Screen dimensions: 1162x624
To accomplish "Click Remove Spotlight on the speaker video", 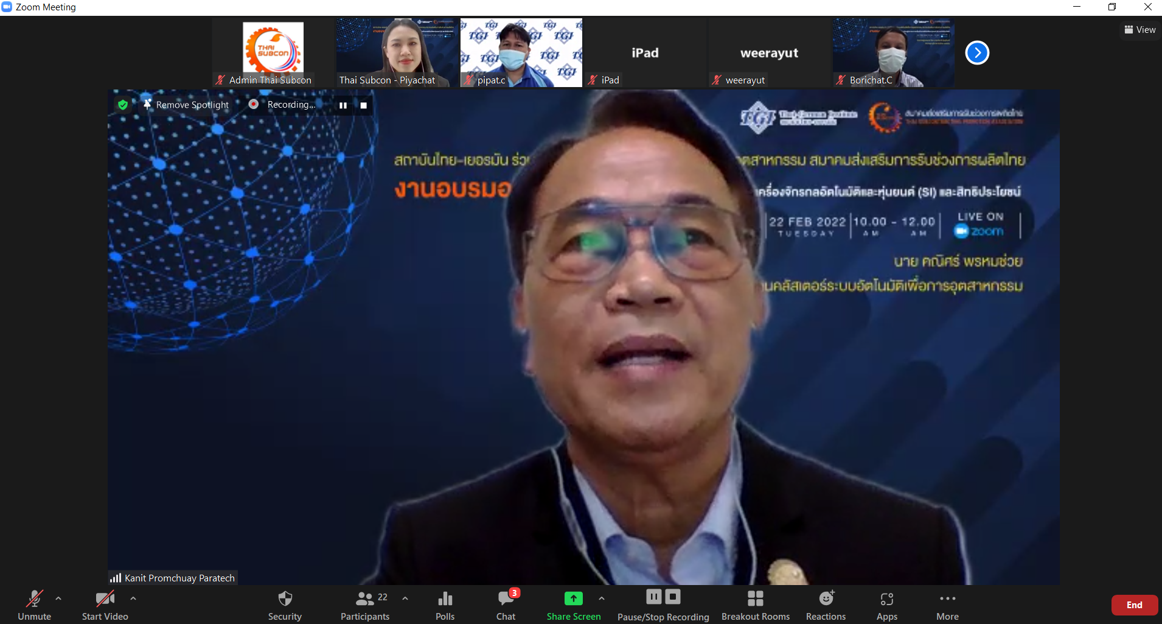I will 186,105.
